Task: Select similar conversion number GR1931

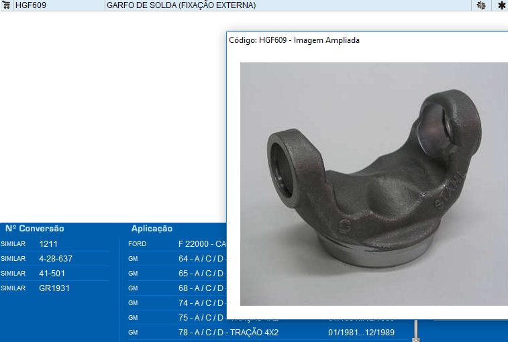Action: [x=54, y=288]
